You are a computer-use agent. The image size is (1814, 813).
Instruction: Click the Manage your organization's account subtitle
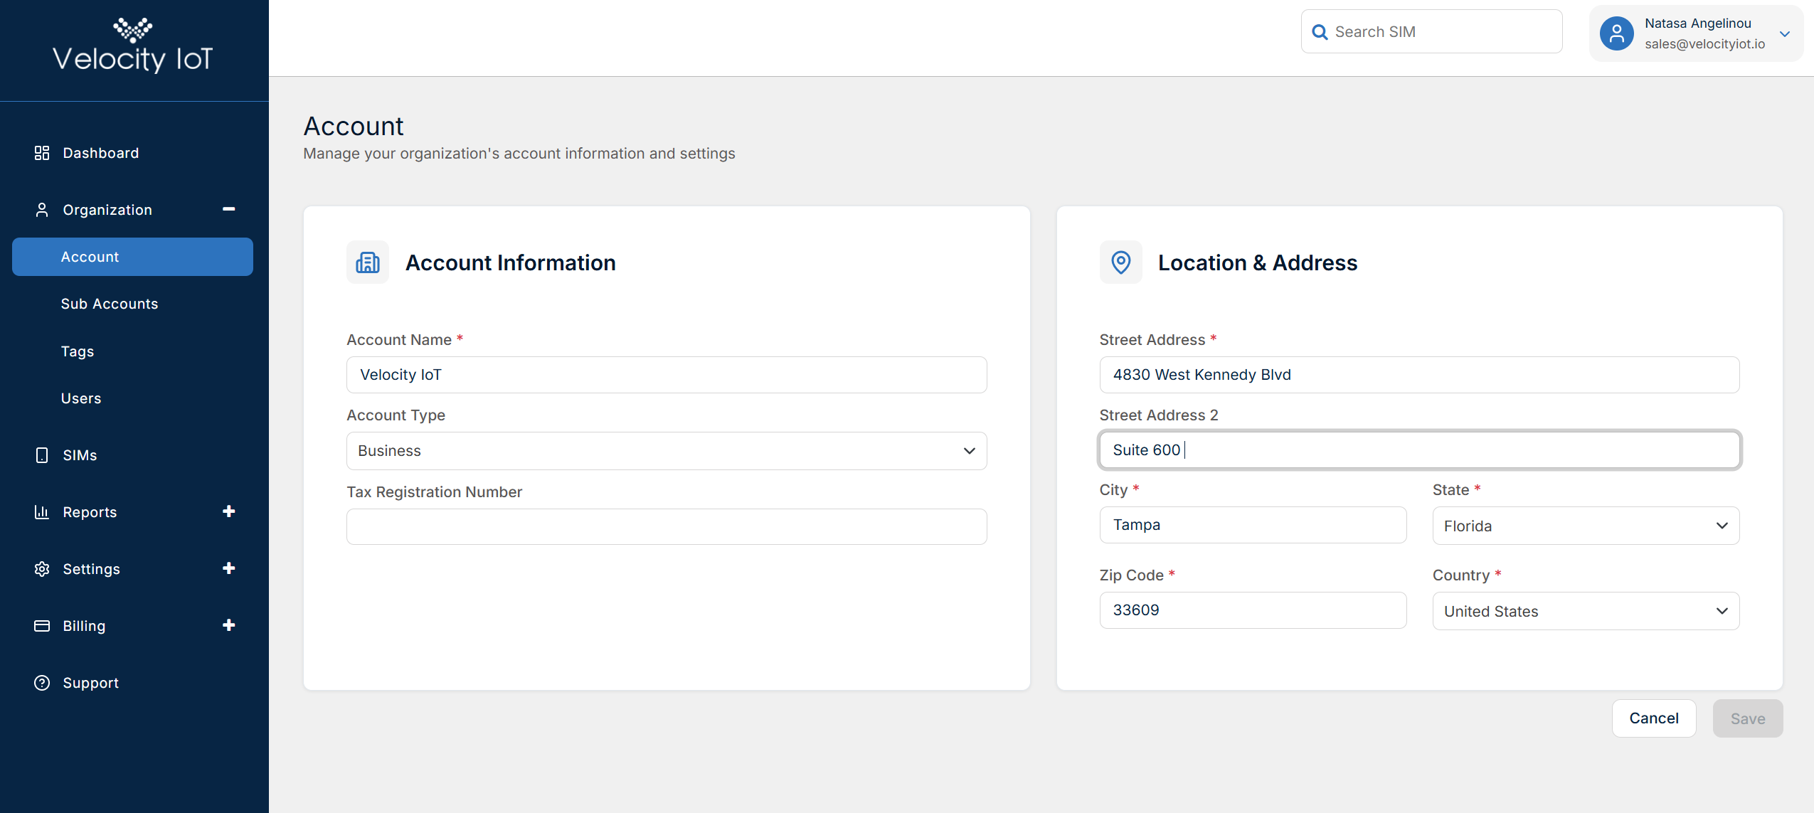click(x=519, y=154)
